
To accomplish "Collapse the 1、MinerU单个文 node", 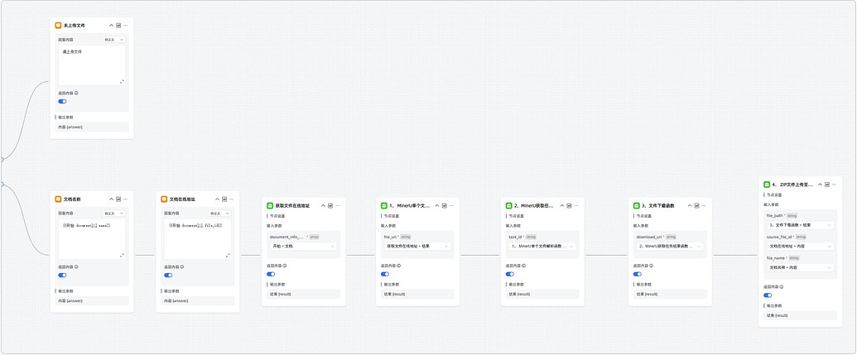I will (436, 205).
